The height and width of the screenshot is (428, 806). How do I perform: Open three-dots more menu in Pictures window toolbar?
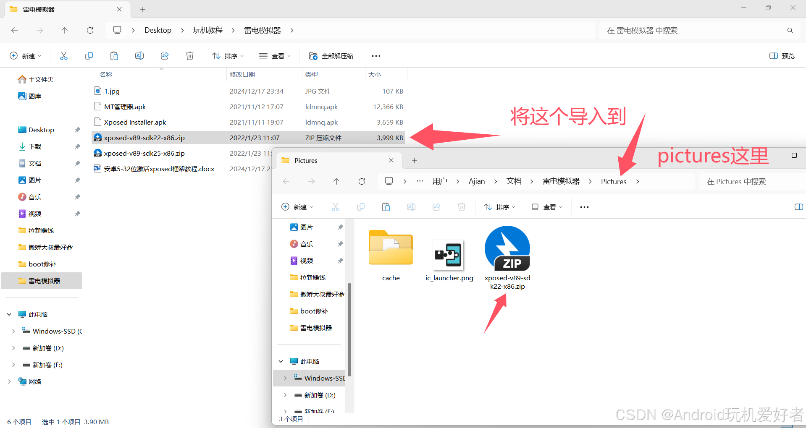(x=584, y=207)
